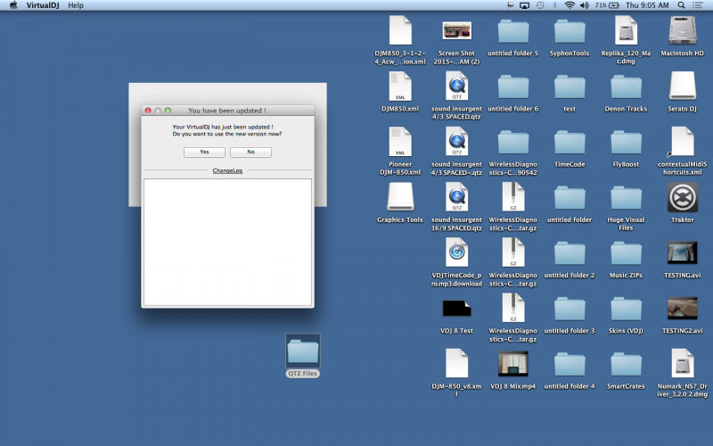Open the ChangeLog link

pyautogui.click(x=227, y=170)
